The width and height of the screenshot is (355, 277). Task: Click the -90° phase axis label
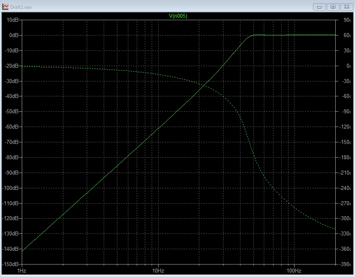[x=347, y=112]
